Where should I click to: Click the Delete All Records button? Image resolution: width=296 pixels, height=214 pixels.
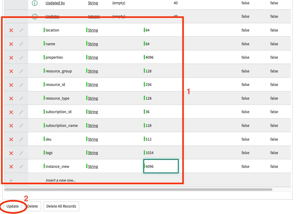click(x=61, y=206)
